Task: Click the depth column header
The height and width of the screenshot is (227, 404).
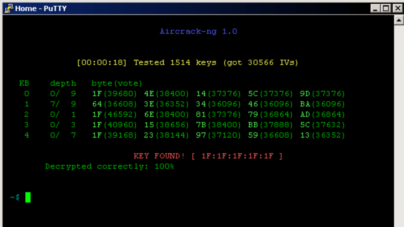Action: coord(63,84)
